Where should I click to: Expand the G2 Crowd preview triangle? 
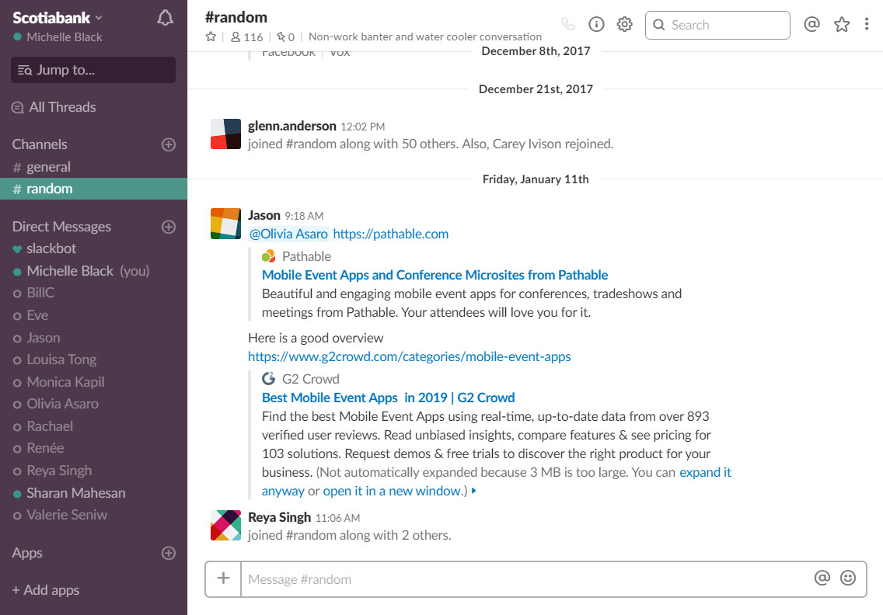pyautogui.click(x=474, y=492)
